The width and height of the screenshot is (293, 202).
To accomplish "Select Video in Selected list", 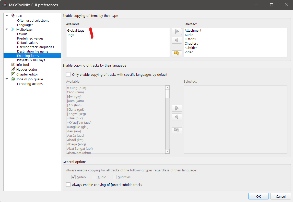I will pos(189,52).
